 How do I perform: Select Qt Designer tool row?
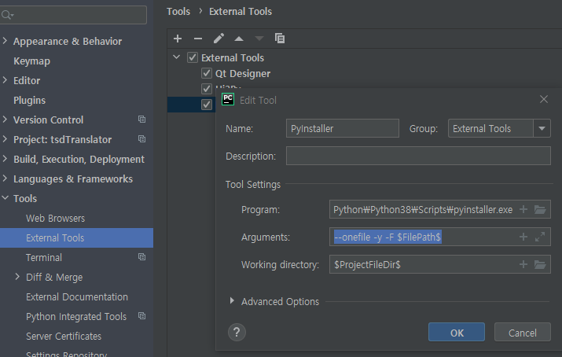point(243,73)
